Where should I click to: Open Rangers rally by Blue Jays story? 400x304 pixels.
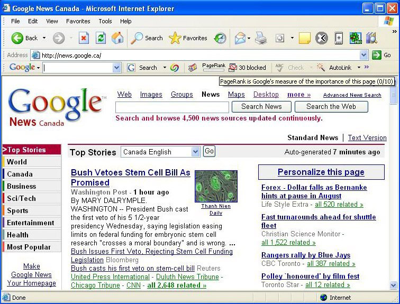[x=306, y=255]
